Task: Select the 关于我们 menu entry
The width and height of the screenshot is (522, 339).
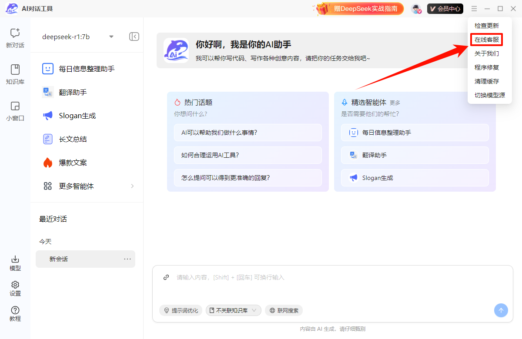Action: [x=487, y=54]
